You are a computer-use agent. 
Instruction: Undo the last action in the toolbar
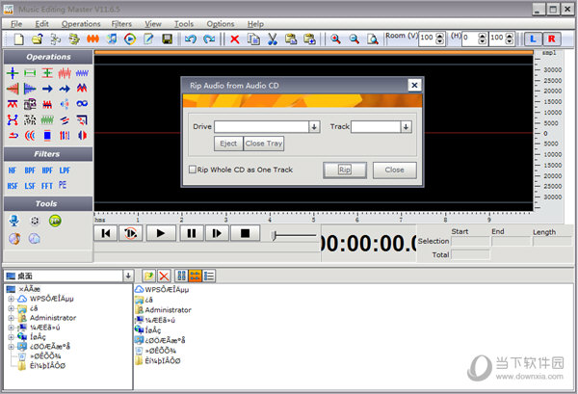point(190,39)
